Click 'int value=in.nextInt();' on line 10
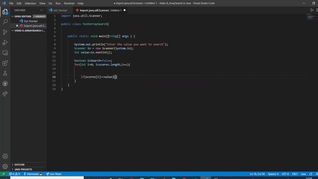This screenshot has height=179, width=318. 93,52
